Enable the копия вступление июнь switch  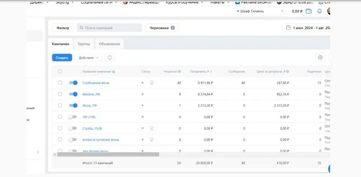[x=72, y=139]
